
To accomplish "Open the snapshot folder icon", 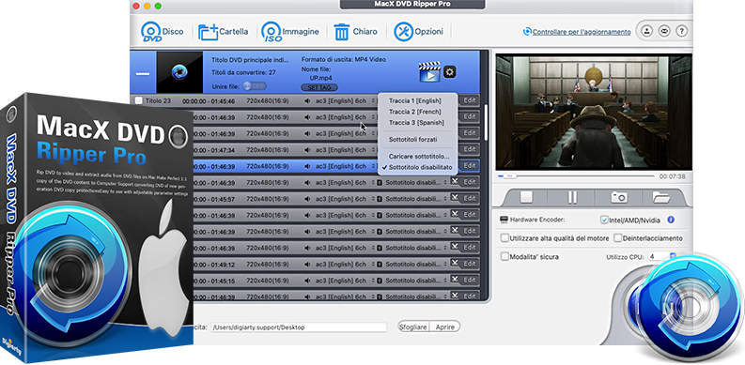I will (661, 197).
